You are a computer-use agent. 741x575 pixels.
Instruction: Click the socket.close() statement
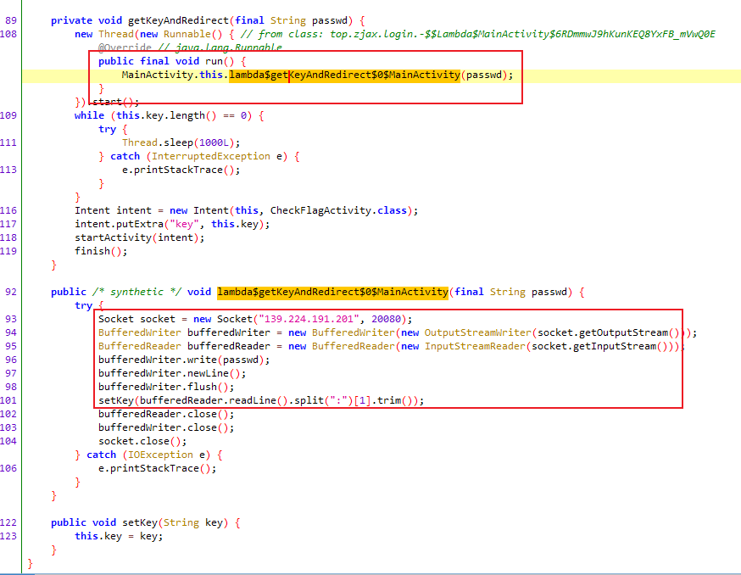(x=142, y=441)
